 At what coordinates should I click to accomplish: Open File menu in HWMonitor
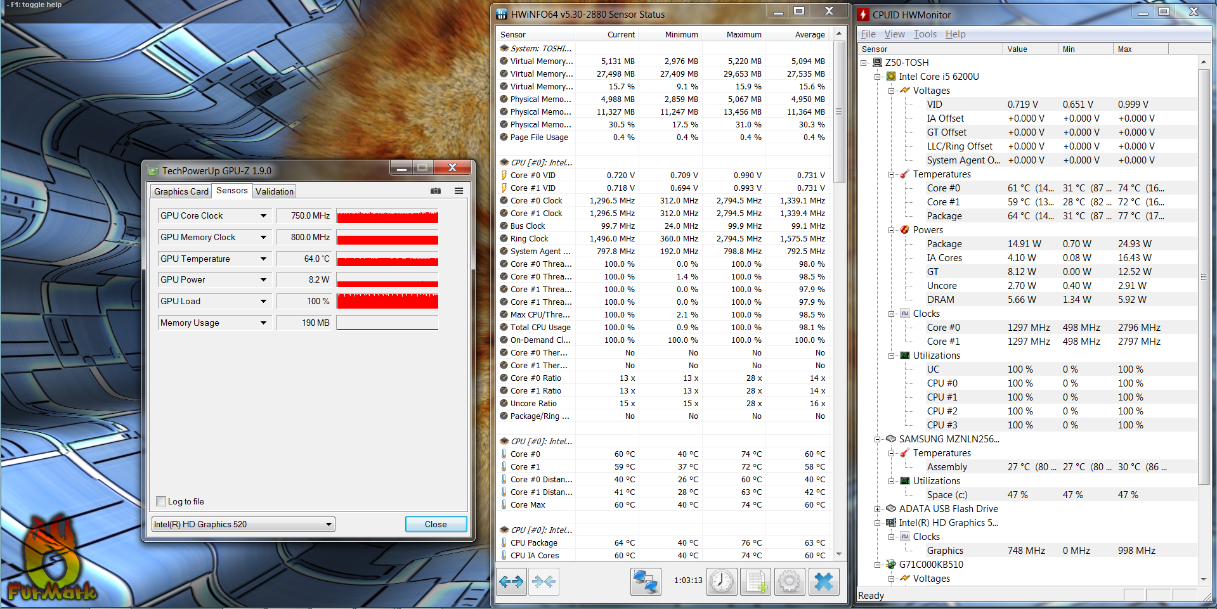868,34
